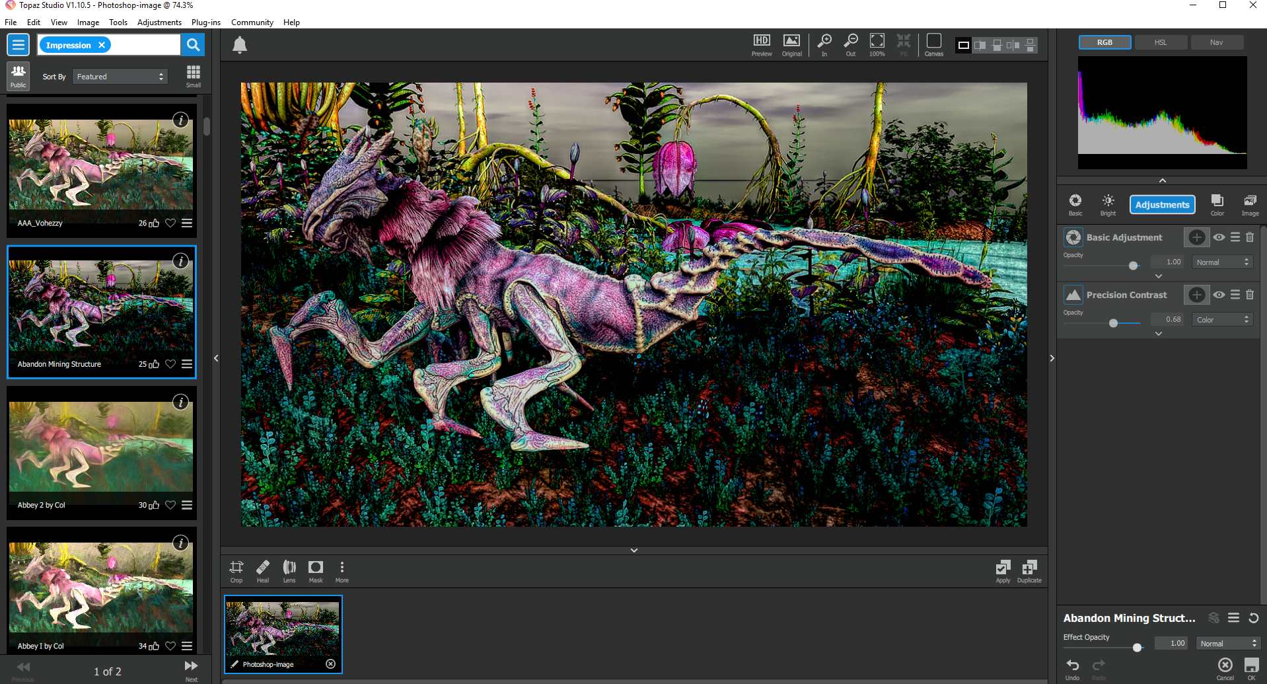Viewport: 1267px width, 684px height.
Task: Open the notifications bell
Action: pos(240,45)
